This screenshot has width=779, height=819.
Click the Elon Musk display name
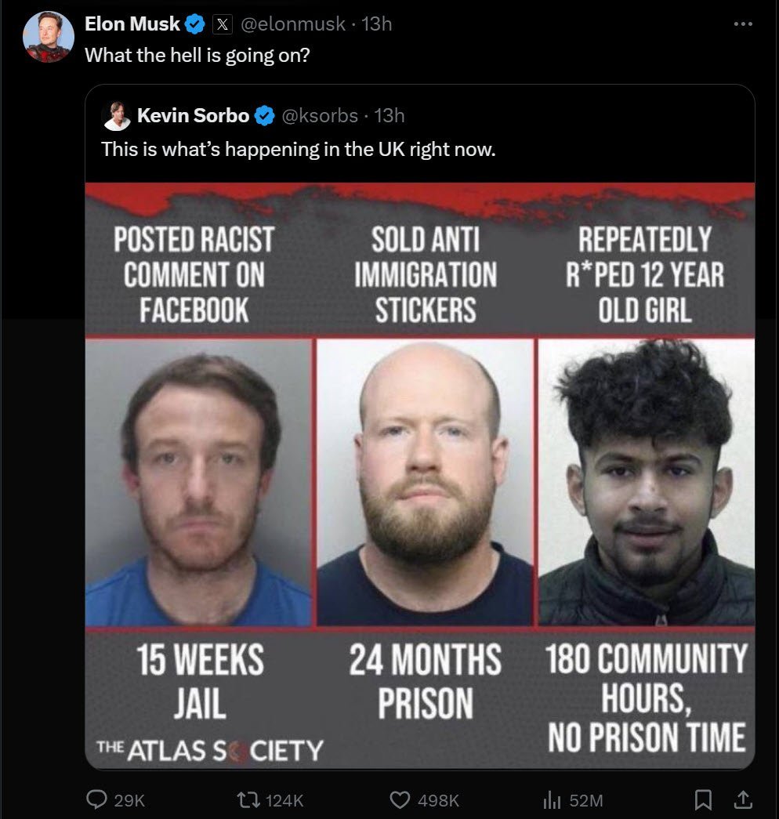(x=132, y=24)
